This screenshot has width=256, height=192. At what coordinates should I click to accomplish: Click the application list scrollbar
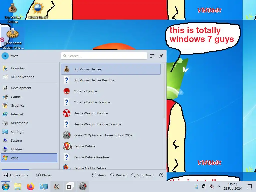click(x=164, y=91)
